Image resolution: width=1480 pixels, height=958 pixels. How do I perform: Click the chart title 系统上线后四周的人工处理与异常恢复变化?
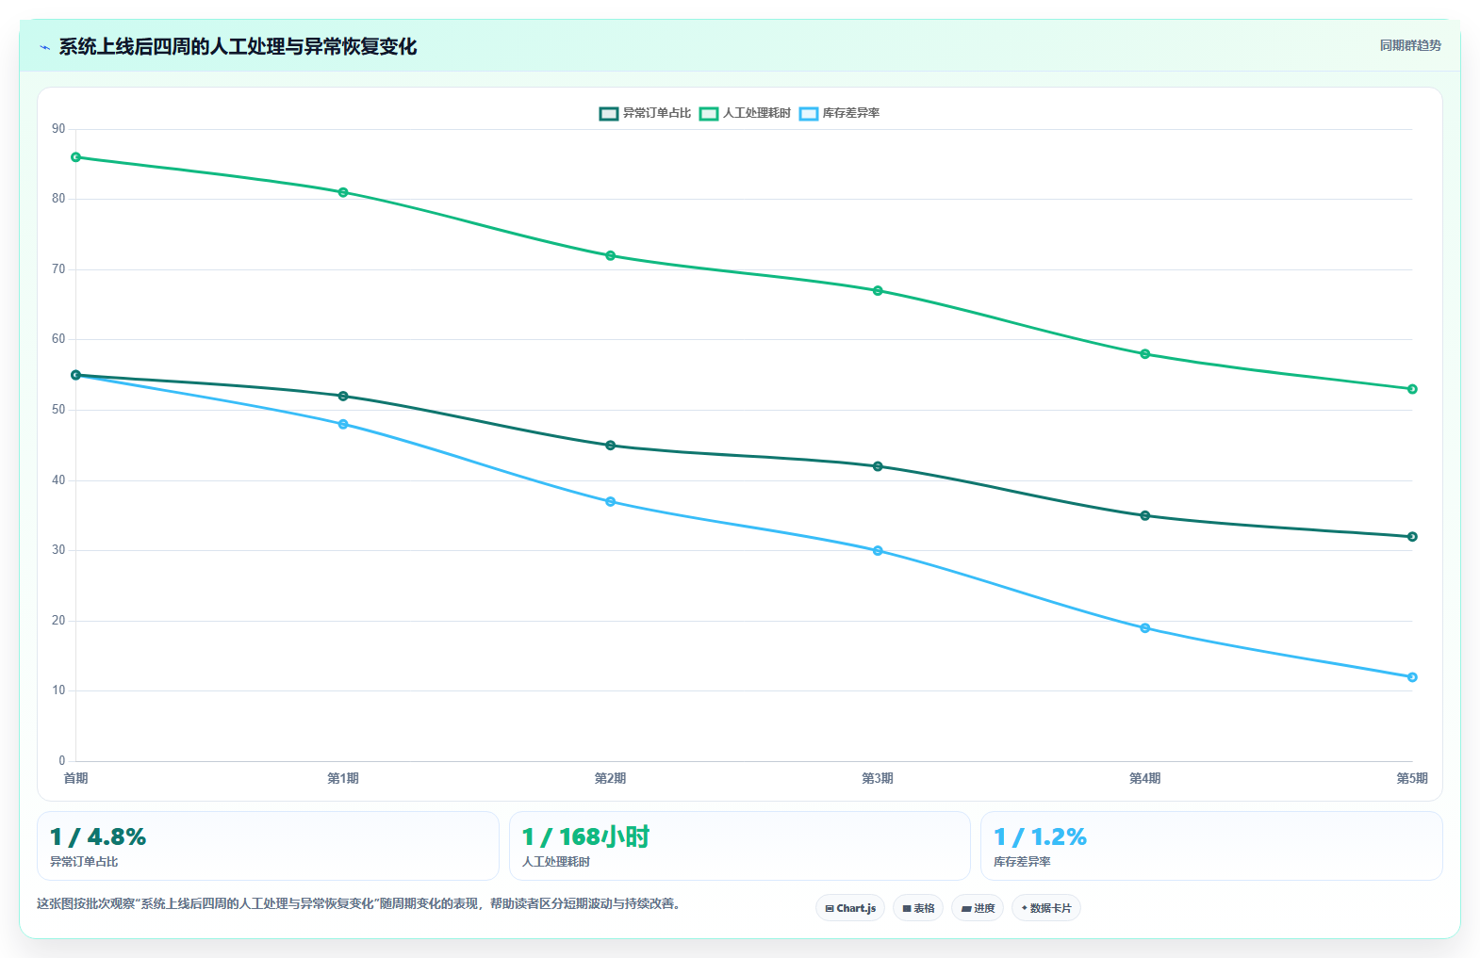click(238, 47)
